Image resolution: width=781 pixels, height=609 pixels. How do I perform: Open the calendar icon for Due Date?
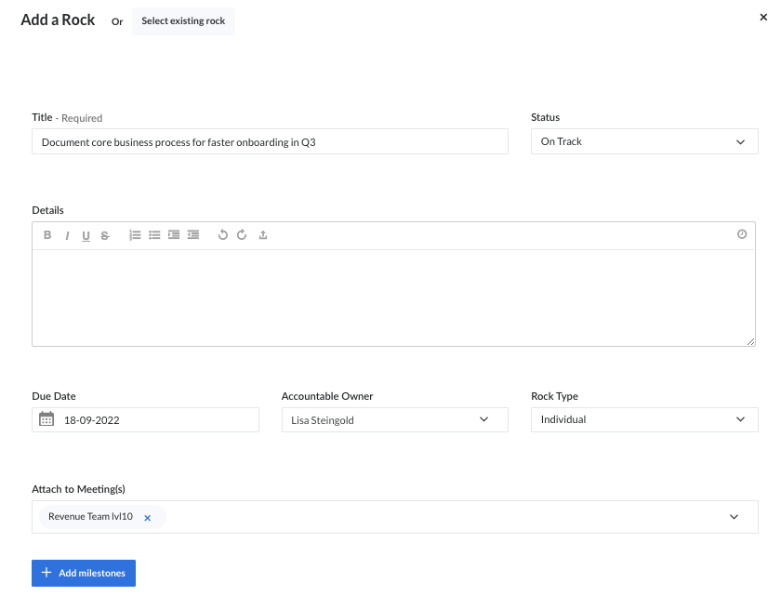(x=46, y=419)
